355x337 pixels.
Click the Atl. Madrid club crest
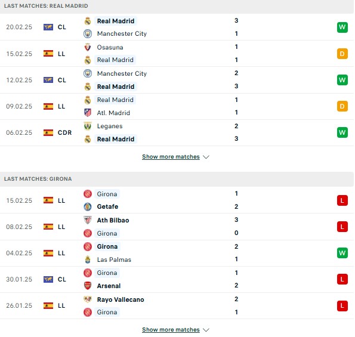(x=88, y=113)
